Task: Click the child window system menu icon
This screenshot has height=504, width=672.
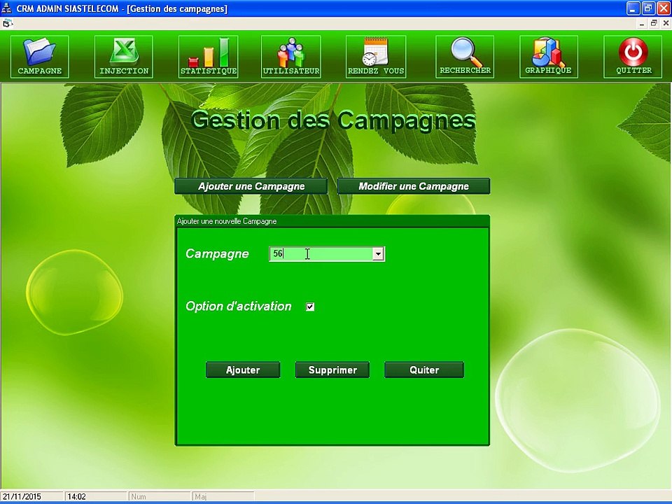Action: [x=6, y=23]
